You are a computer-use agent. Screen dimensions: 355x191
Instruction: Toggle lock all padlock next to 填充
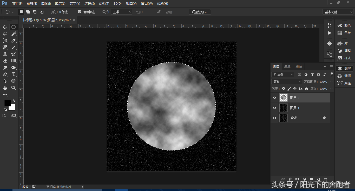pos(306,89)
